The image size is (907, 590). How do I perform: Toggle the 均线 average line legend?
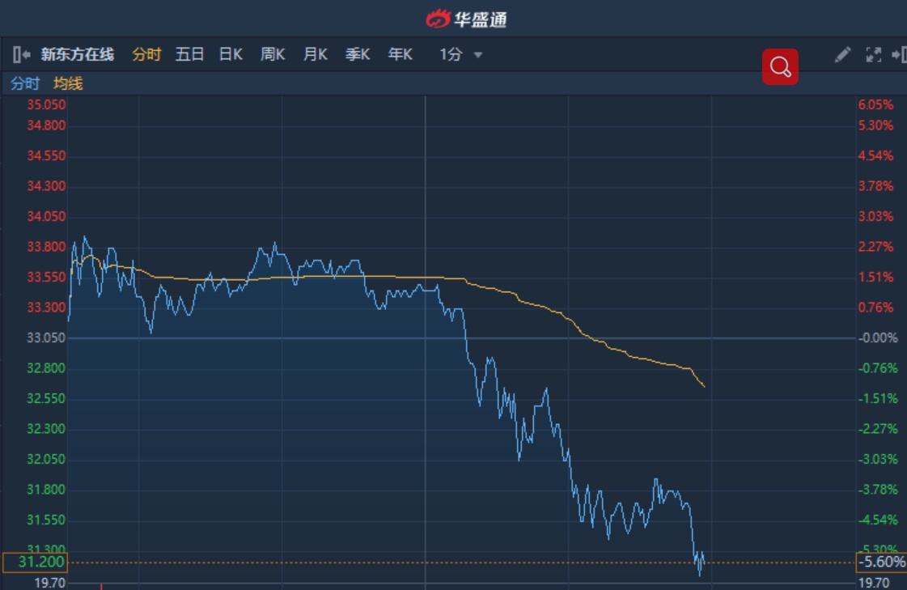68,83
